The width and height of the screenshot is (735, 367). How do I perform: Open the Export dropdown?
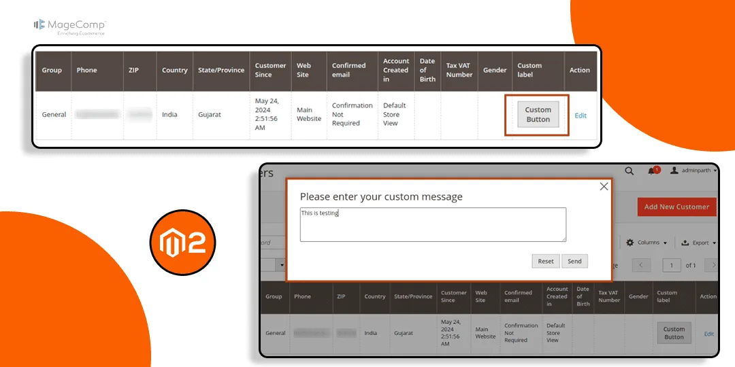pos(698,243)
